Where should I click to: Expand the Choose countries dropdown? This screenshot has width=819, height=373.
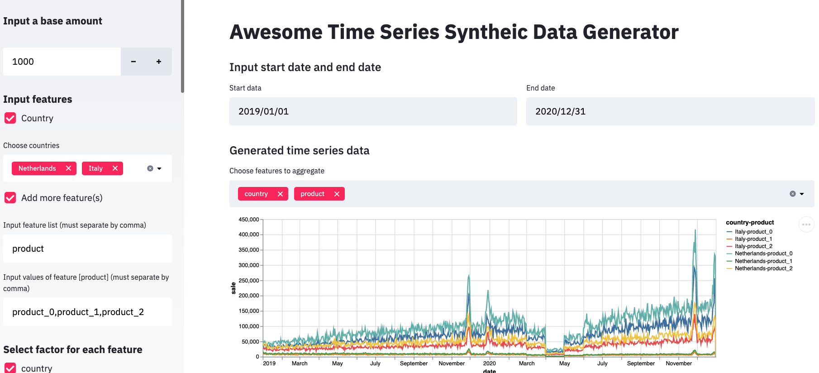(x=159, y=168)
